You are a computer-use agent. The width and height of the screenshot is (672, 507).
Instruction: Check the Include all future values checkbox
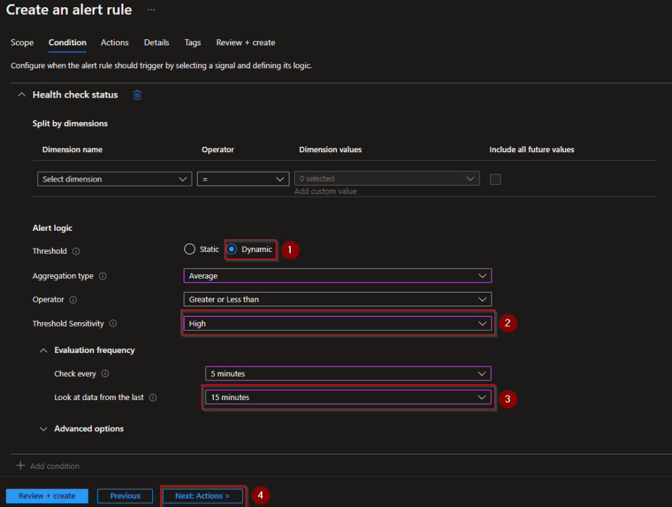point(495,179)
